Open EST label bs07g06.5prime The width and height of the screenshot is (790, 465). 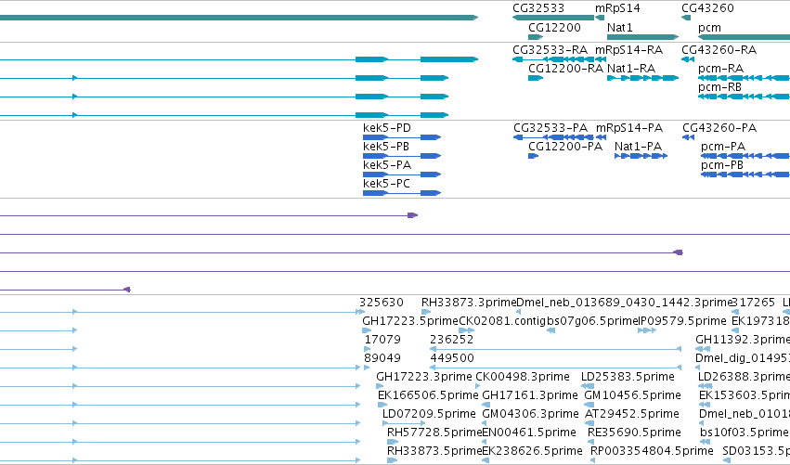click(592, 321)
